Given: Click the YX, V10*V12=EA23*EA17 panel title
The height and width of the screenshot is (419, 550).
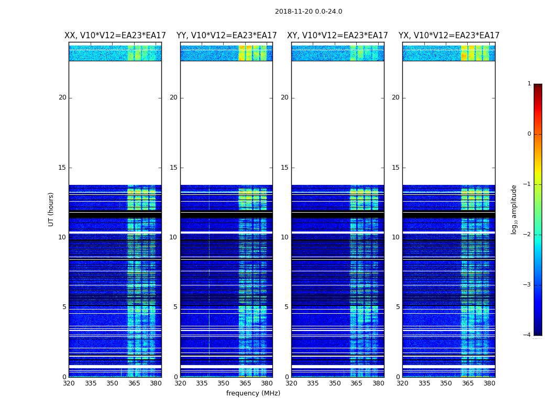Looking at the screenshot, I should [448, 36].
